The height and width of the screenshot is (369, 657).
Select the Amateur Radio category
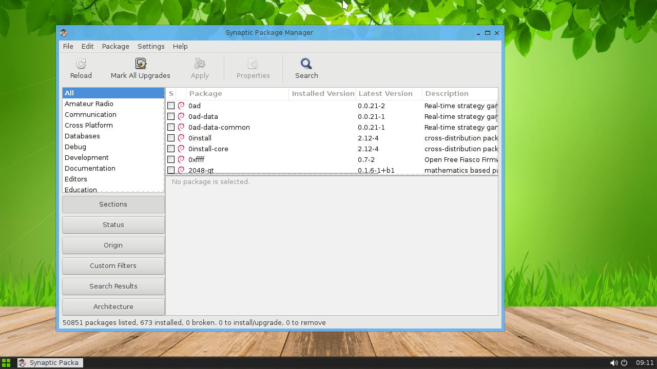(89, 104)
